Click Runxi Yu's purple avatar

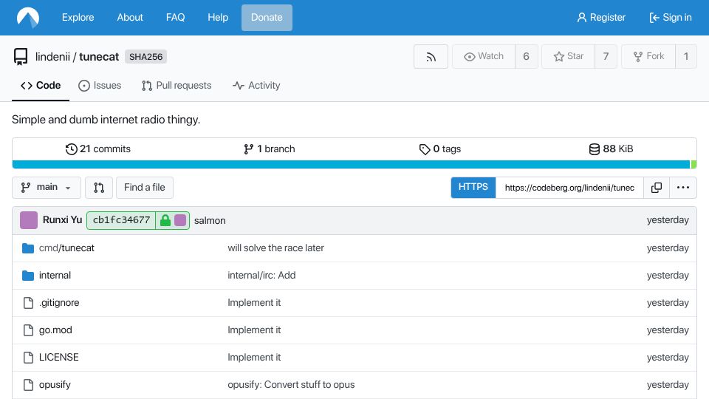(x=29, y=220)
